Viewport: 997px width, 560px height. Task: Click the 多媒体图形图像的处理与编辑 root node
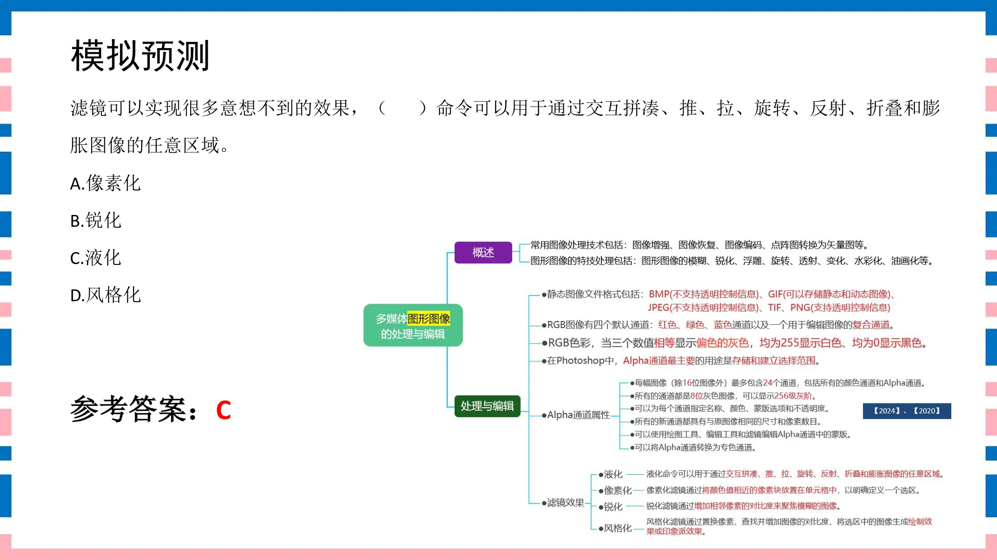click(x=413, y=325)
